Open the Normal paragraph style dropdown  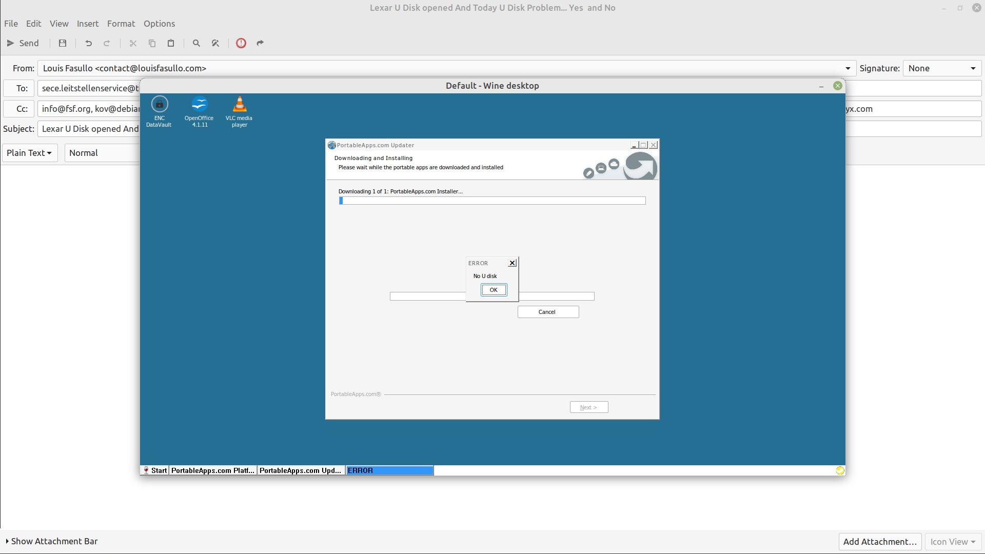103,153
